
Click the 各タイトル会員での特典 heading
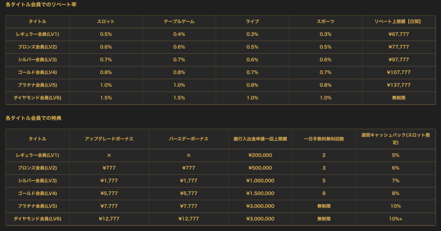pyautogui.click(x=34, y=118)
